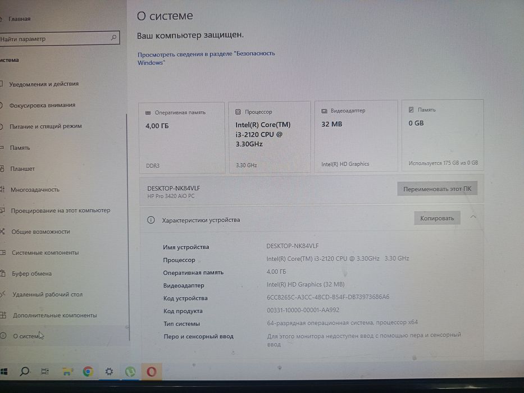Click the Имя устройства value DESKTOP-NK84VLF
Viewport: 524px width, 393px height.
293,246
